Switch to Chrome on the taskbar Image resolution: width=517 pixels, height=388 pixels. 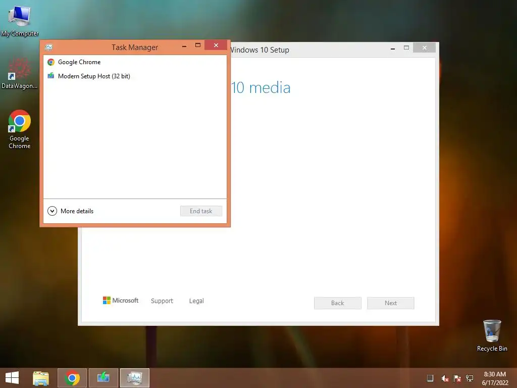[x=72, y=378]
